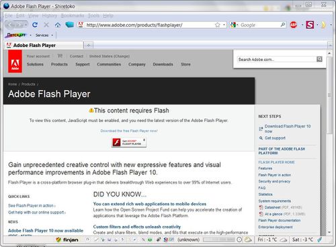Viewport: 336px width, 247px height.
Task: Open the Tools menu
Action: tap(93, 15)
